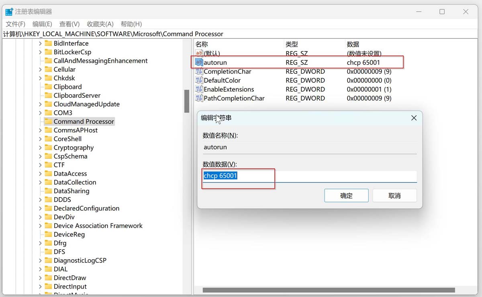Click the DWORD icon beside EnableExtensions
Screen dimensions: 482x297
(x=199, y=89)
